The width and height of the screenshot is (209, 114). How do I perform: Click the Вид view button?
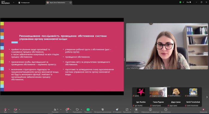pos(188,2)
